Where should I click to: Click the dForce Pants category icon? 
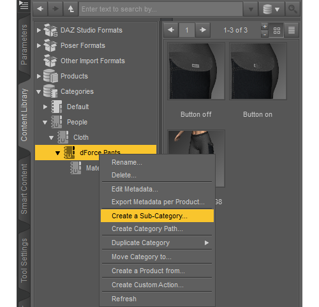[x=70, y=153]
